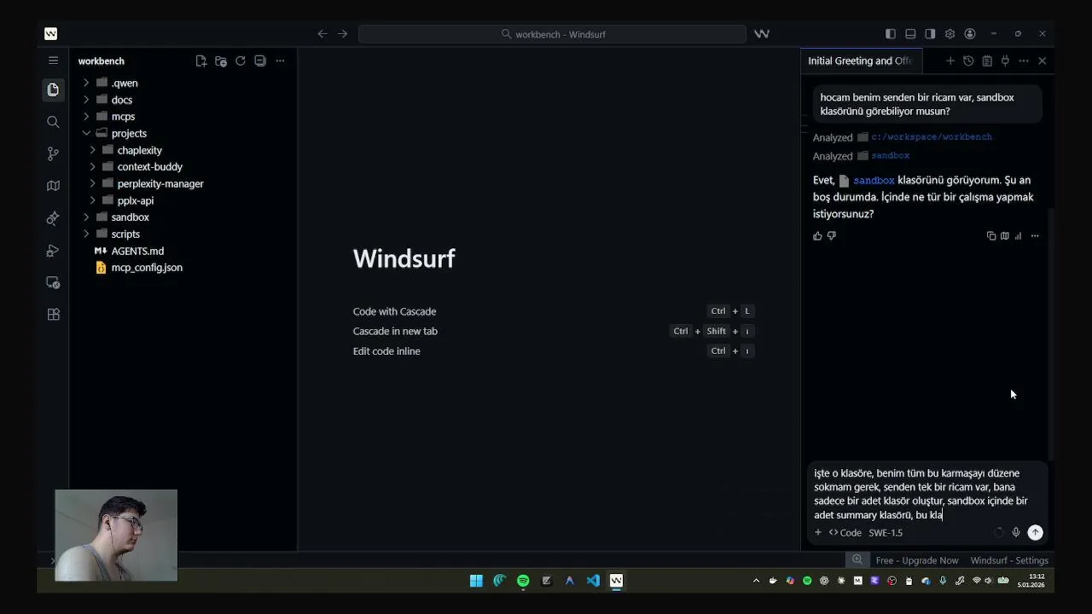1092x614 pixels.
Task: Open the Codemaps map icon in activity bar
Action: coord(53,186)
